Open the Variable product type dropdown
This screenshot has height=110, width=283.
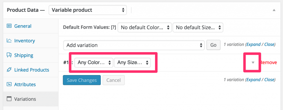[88, 10]
